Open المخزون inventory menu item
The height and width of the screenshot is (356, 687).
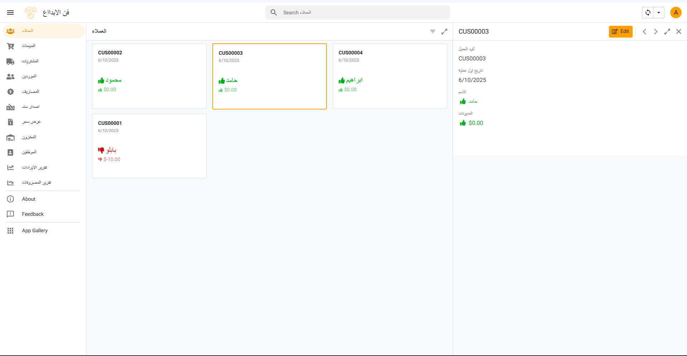(x=29, y=137)
